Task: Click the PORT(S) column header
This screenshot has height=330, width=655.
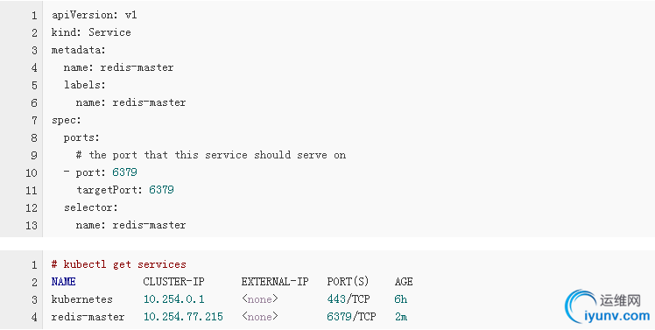Action: coord(348,282)
